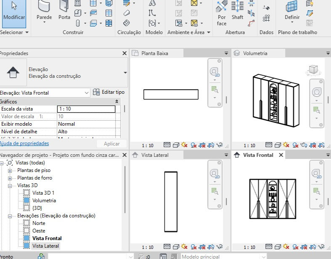This screenshot has height=259, width=331.
Task: Click the Modificar tool button
Action: tap(14, 13)
